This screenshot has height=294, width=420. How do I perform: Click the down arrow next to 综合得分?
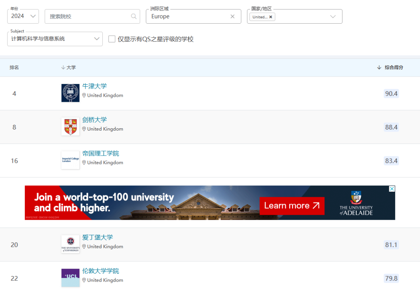[379, 68]
